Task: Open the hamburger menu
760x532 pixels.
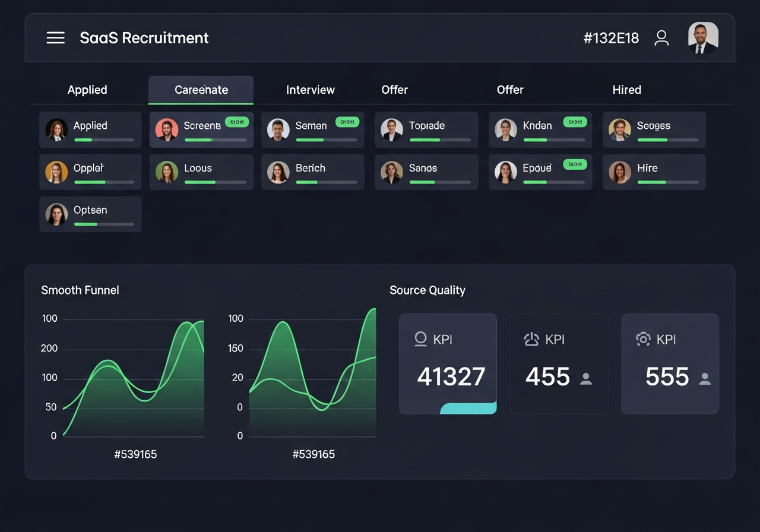Action: 55,38
